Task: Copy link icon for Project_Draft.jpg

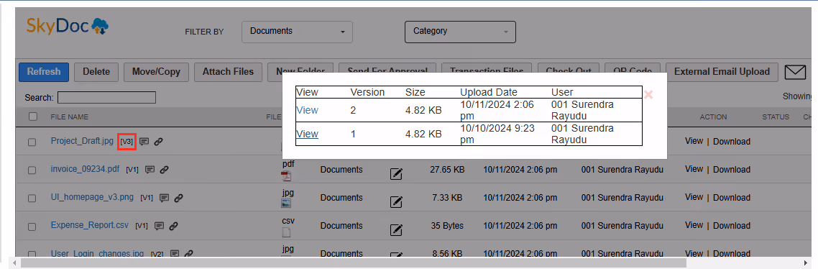Action: tap(159, 142)
